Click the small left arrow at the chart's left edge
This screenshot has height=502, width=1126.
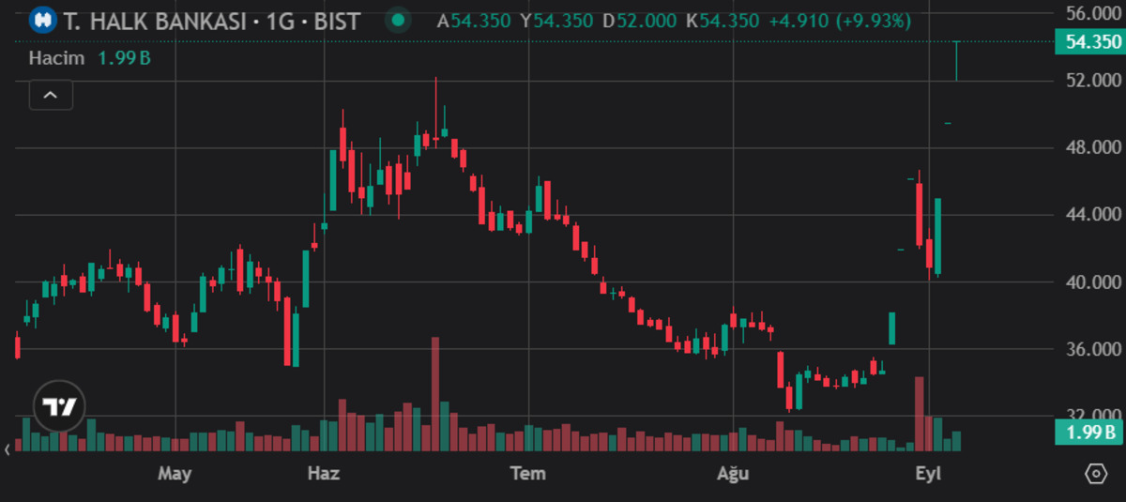click(7, 449)
